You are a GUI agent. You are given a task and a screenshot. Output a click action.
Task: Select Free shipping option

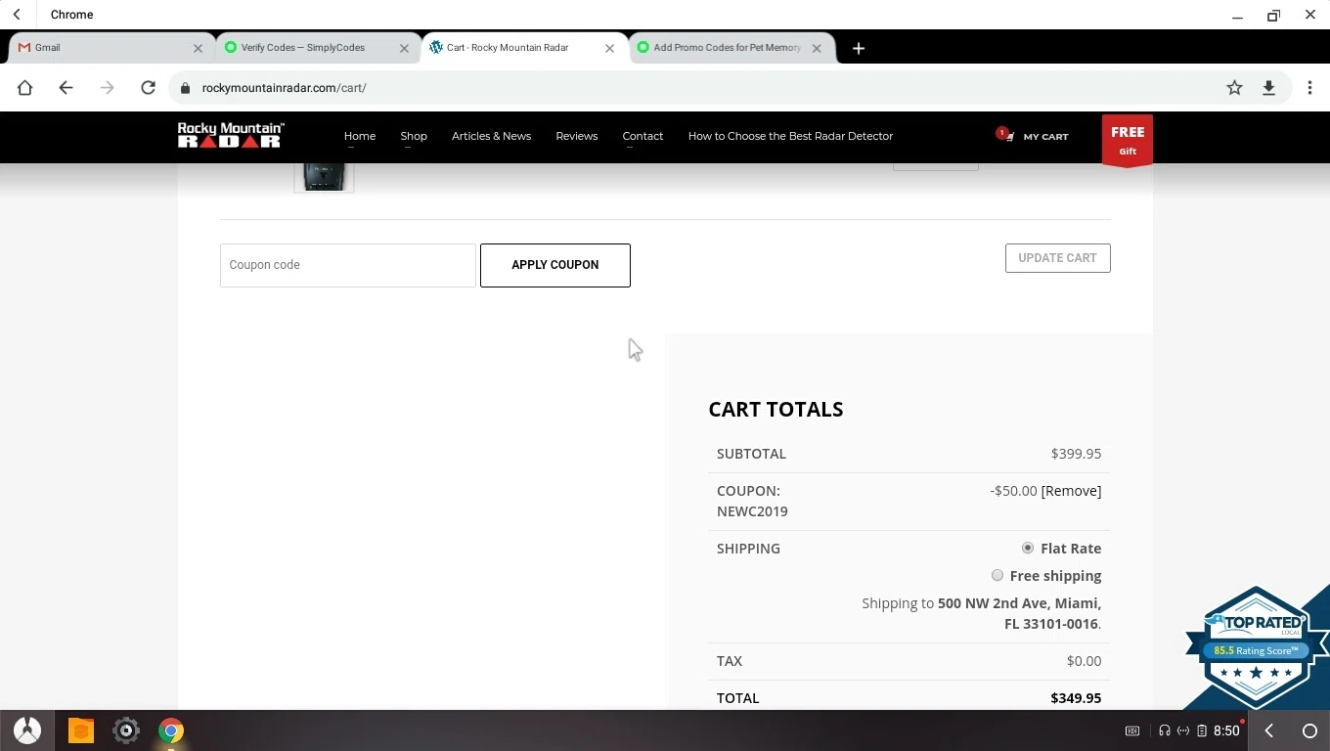[x=997, y=575]
